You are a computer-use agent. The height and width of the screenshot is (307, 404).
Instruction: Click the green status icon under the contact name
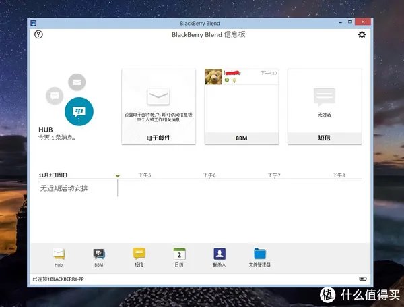[227, 80]
